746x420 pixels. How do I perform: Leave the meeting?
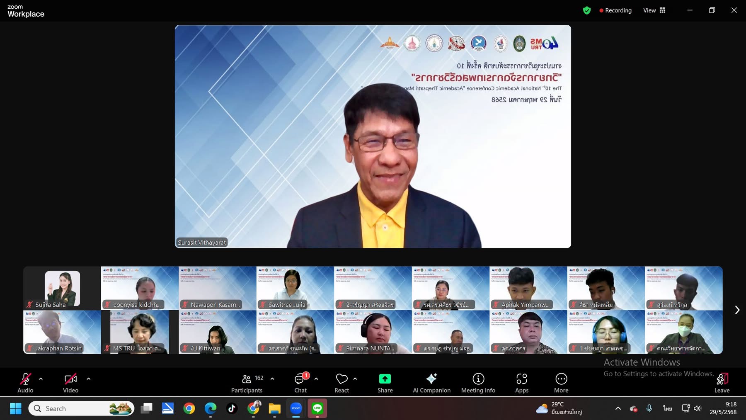(722, 383)
